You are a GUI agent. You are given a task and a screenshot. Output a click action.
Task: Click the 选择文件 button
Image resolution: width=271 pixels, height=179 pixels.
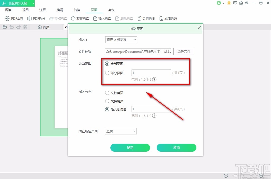tap(183, 51)
